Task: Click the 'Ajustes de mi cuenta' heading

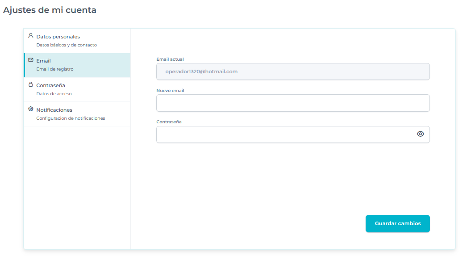Action: [x=50, y=10]
